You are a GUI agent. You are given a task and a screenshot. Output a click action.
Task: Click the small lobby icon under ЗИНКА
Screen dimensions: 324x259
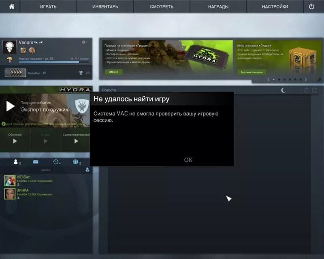pyautogui.click(x=18, y=198)
